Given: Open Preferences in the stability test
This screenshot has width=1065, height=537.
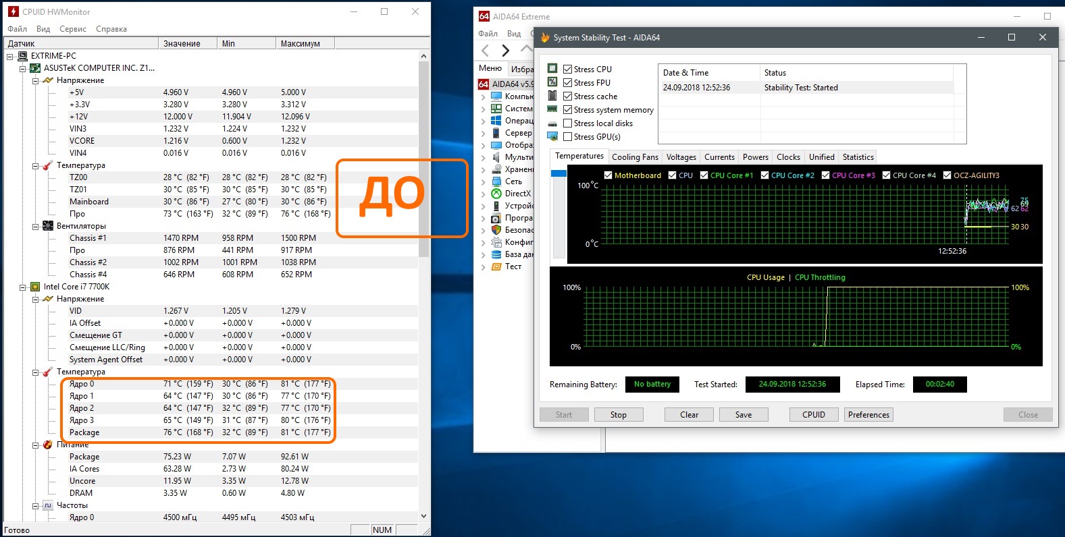Looking at the screenshot, I should pyautogui.click(x=868, y=415).
